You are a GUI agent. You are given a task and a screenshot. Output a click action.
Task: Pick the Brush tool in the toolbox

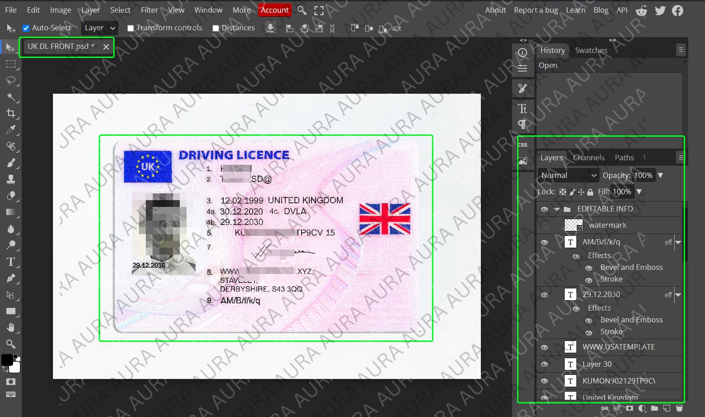click(x=10, y=163)
